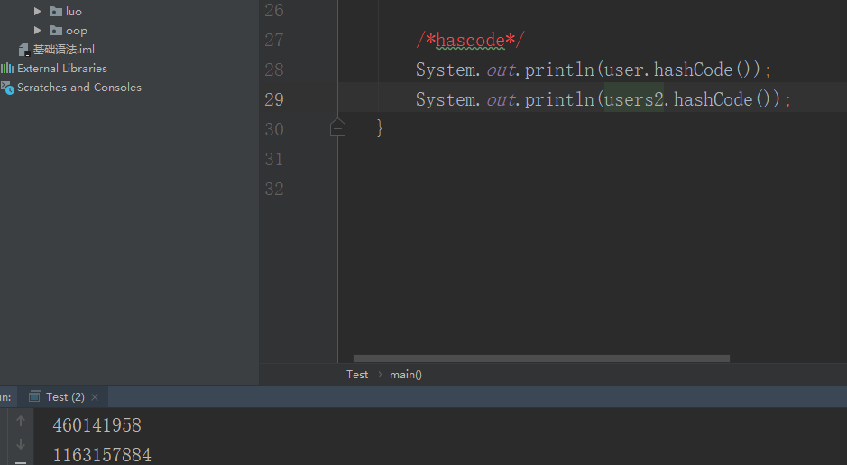
Task: Select Scratches and Consoles node
Action: click(x=79, y=87)
